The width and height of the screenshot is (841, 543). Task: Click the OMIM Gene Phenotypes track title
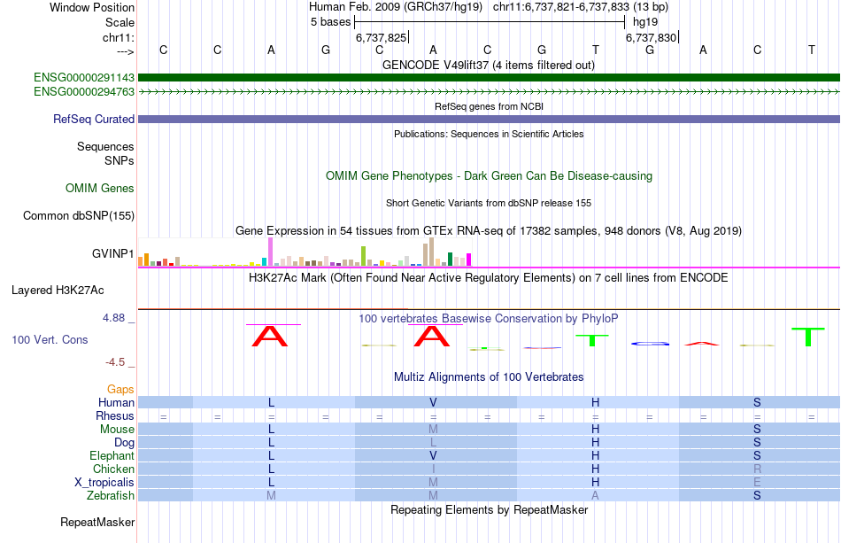point(489,176)
